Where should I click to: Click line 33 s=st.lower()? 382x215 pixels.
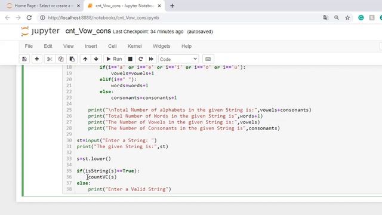(x=94, y=159)
